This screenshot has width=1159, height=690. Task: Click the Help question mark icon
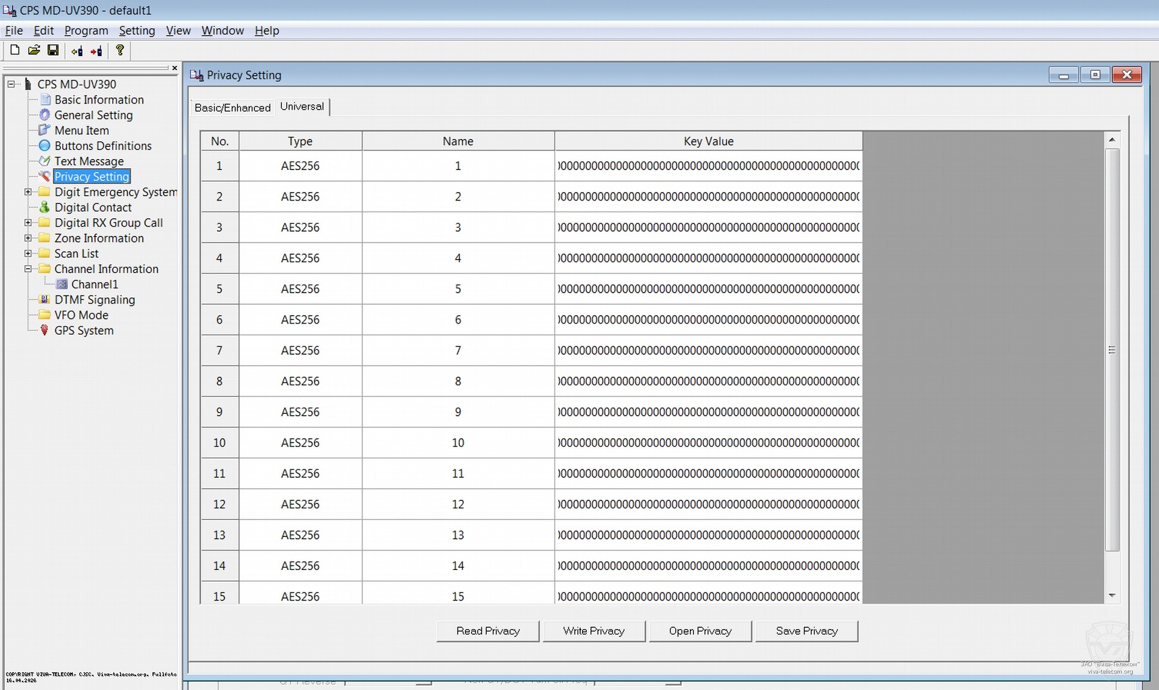click(120, 51)
